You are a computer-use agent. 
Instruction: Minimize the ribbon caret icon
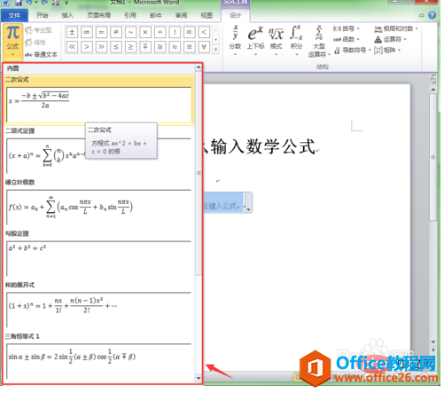coord(422,15)
